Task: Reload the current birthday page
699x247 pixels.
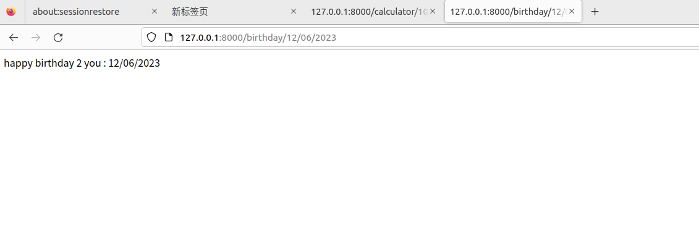Action: [58, 38]
